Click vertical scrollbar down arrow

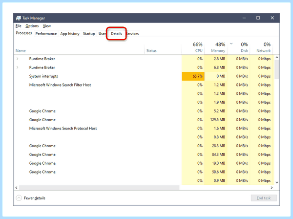click(x=277, y=182)
